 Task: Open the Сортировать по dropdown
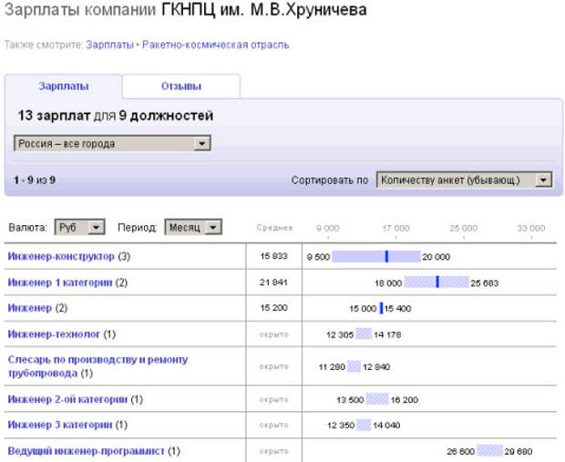click(x=464, y=180)
